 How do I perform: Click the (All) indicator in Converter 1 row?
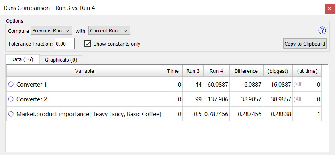click(298, 85)
